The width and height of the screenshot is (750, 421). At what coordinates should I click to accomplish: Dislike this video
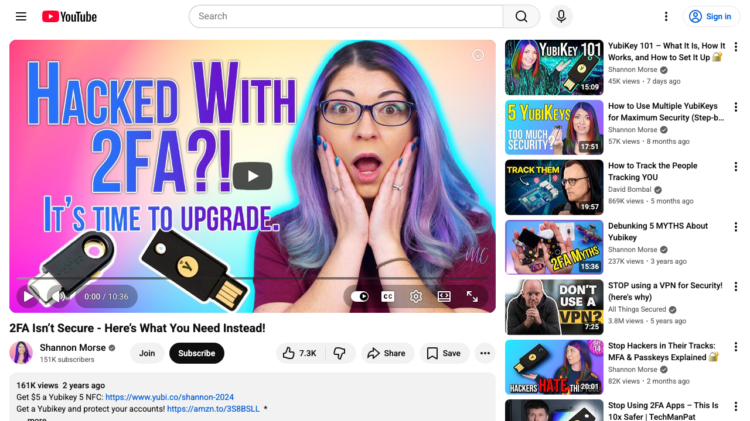(x=340, y=353)
